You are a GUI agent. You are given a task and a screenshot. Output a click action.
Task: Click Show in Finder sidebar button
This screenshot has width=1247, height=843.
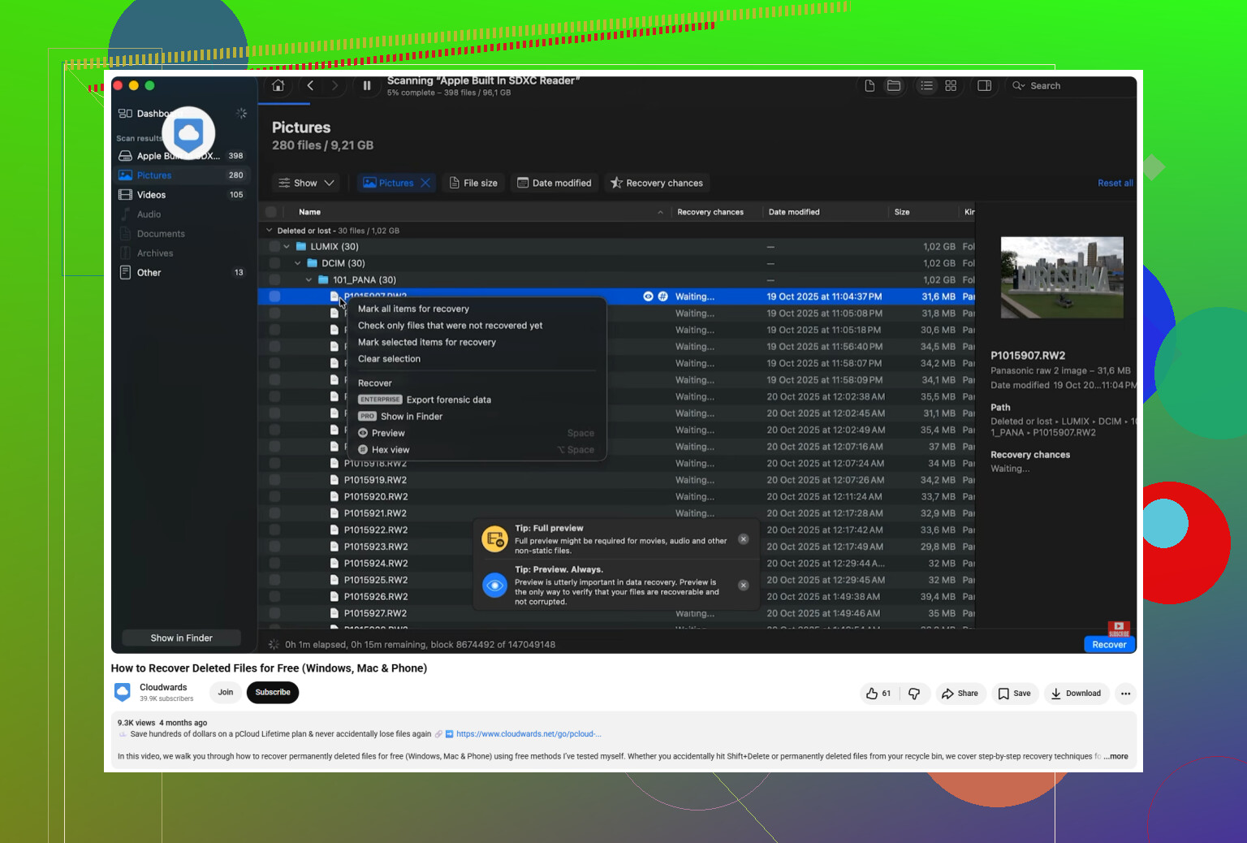[x=181, y=638]
